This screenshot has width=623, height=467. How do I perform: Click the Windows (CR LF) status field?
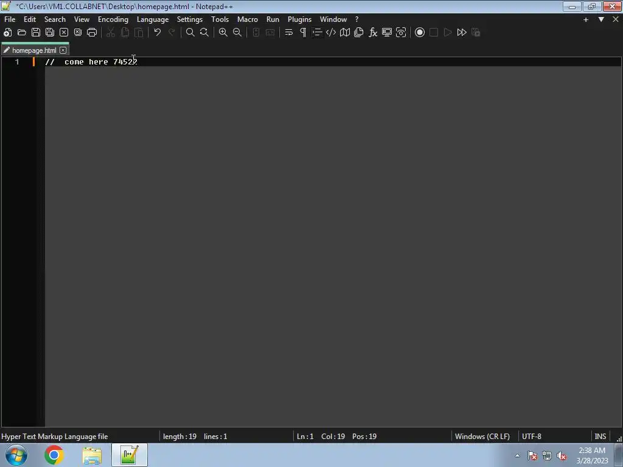(x=482, y=437)
